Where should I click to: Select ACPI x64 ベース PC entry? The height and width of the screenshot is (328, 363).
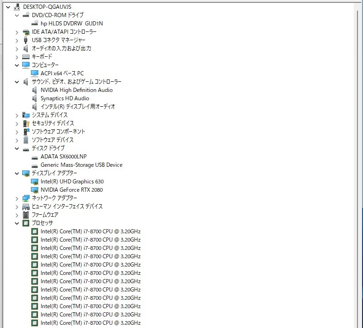[x=62, y=73]
